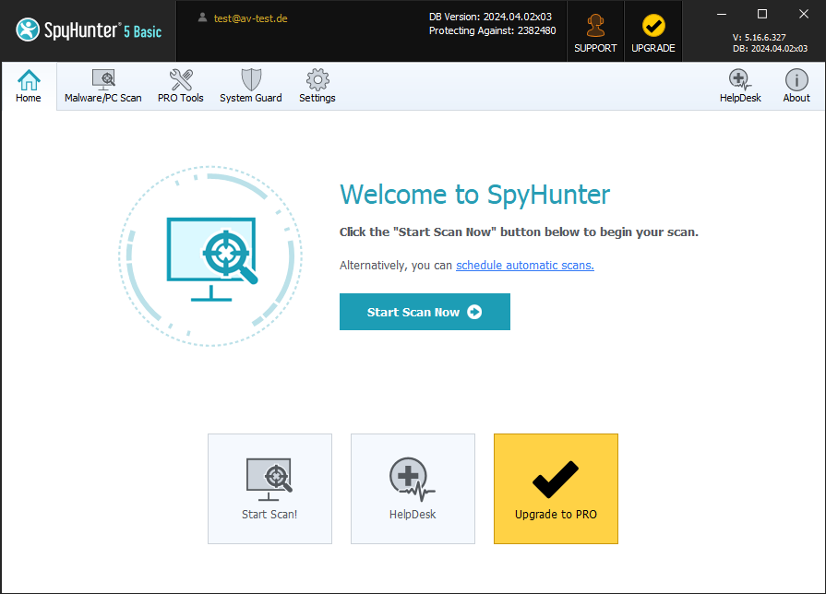826x594 pixels.
Task: Open System Guard shield icon
Action: tap(250, 80)
